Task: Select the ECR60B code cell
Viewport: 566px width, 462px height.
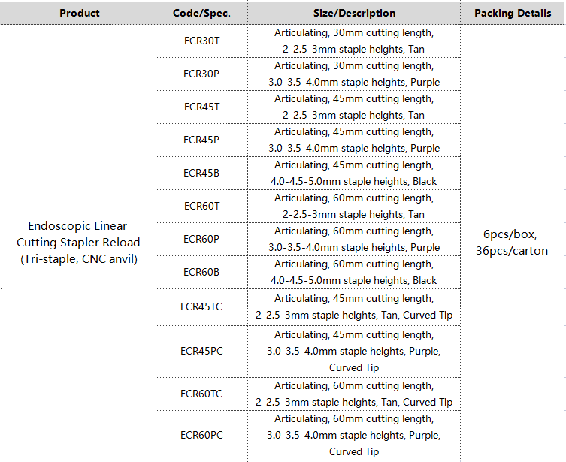Action: point(201,272)
